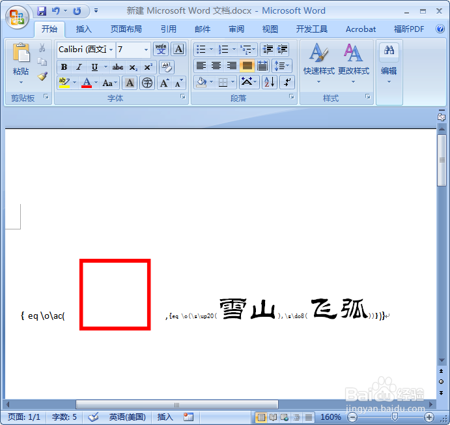The width and height of the screenshot is (450, 425).
Task: Click 160% zoom level
Action: pos(330,417)
